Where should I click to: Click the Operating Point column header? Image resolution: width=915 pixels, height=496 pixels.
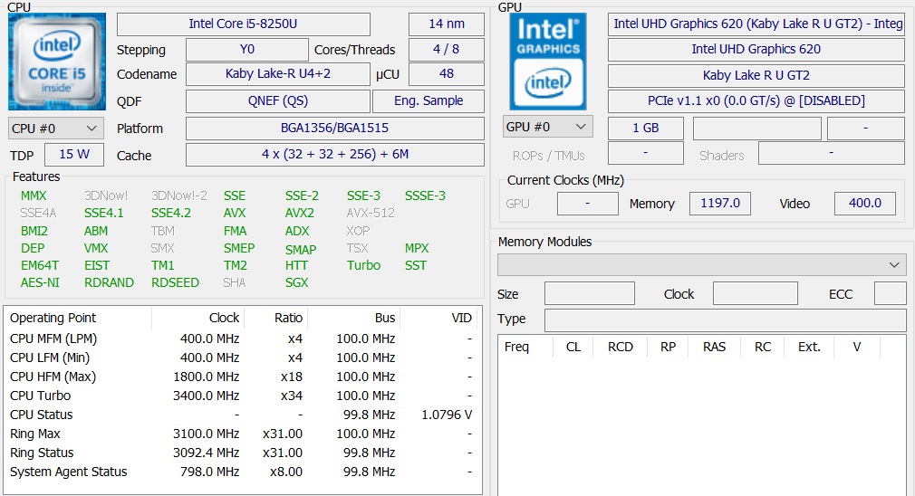pyautogui.click(x=53, y=318)
